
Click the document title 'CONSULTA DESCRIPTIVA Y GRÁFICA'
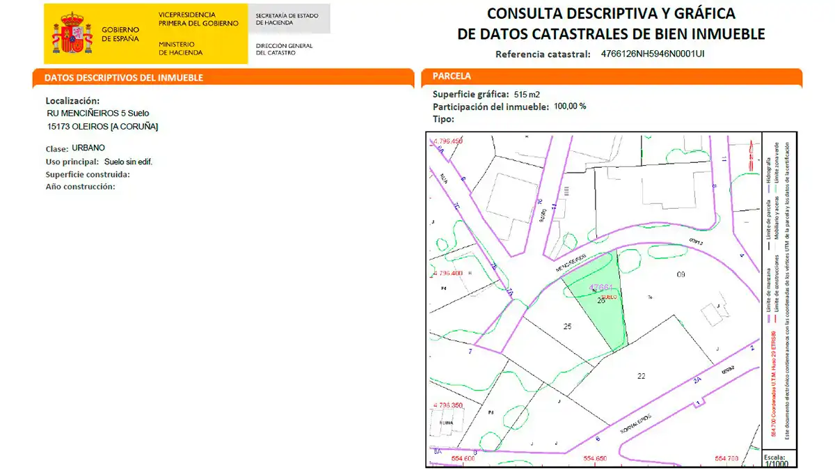coord(611,13)
